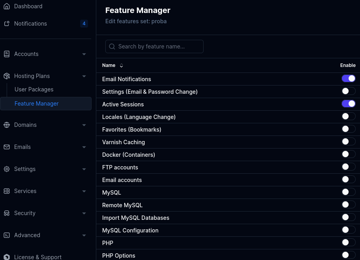Expand the Domains menu arrow
This screenshot has width=360, height=260.
point(84,125)
